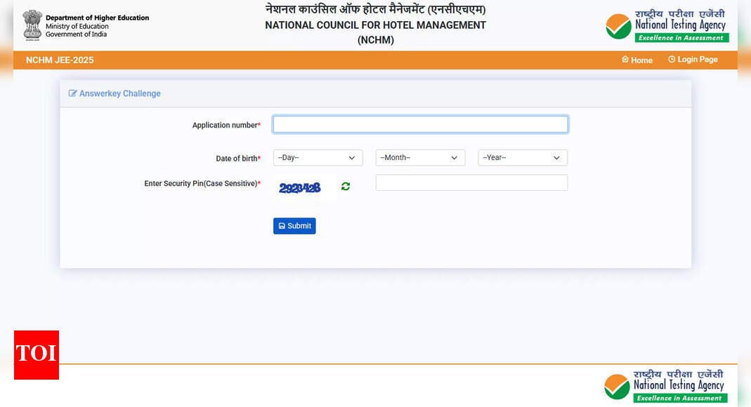Click the Government of India emblem
This screenshot has width=751, height=407.
tap(32, 25)
